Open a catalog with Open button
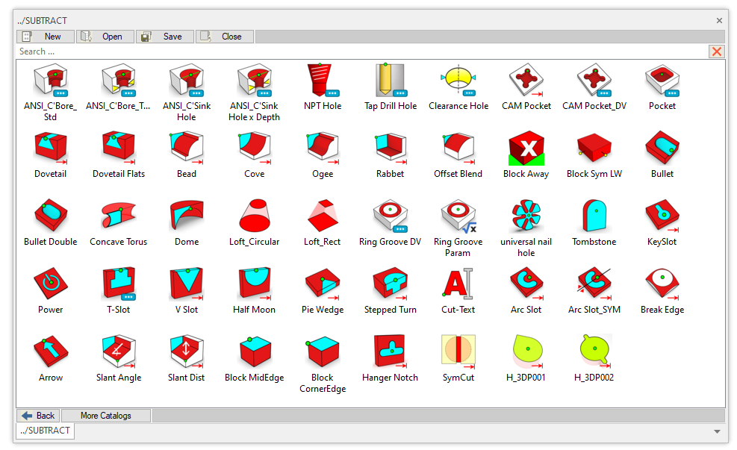The width and height of the screenshot is (737, 450). click(x=105, y=37)
